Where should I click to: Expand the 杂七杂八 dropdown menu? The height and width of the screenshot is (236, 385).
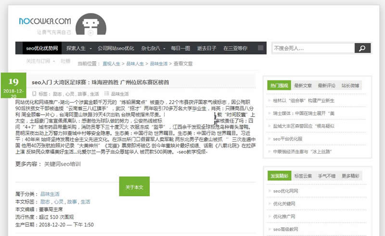click(153, 48)
